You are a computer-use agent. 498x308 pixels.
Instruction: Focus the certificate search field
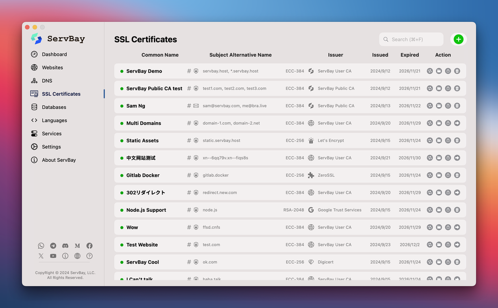point(411,39)
